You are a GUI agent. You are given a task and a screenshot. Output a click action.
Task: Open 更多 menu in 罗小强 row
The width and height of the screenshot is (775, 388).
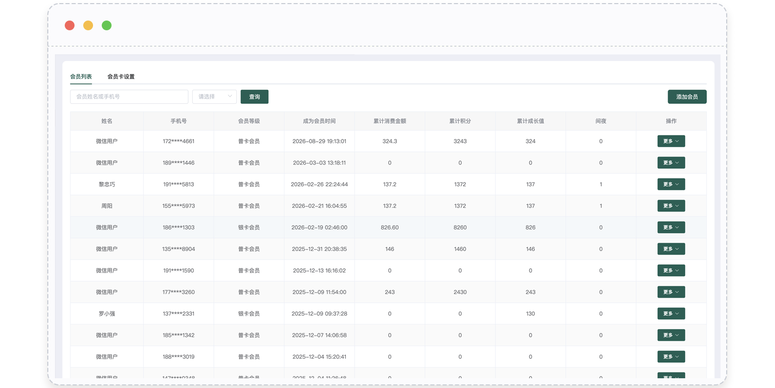[x=671, y=314]
